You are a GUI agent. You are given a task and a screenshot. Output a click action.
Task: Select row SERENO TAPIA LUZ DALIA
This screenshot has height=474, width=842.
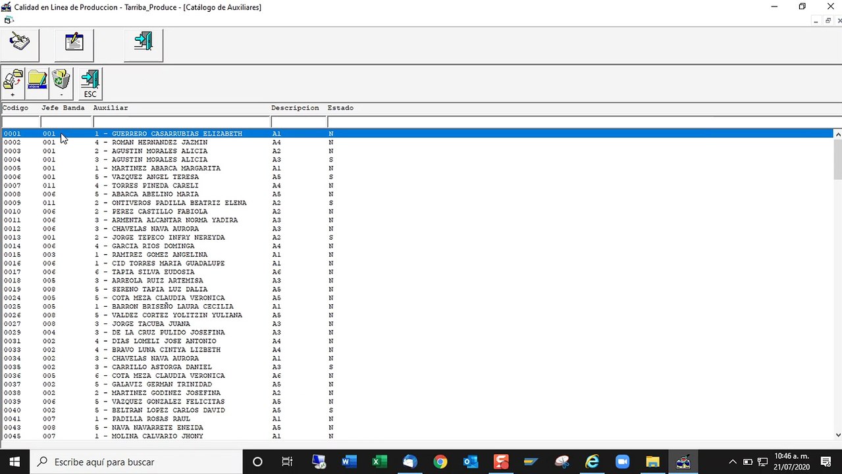[x=417, y=289]
